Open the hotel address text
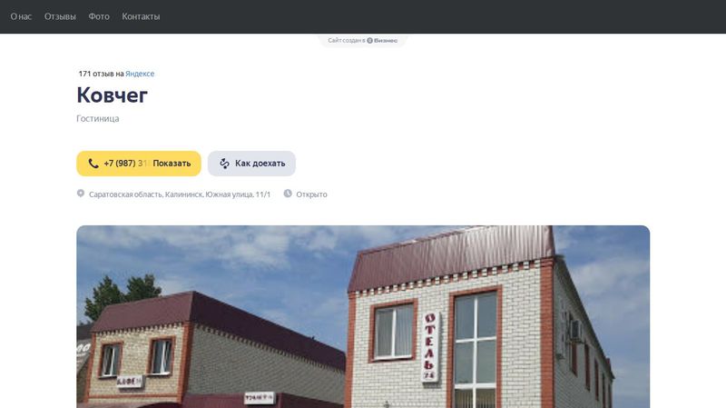The width and height of the screenshot is (726, 408). (180, 194)
